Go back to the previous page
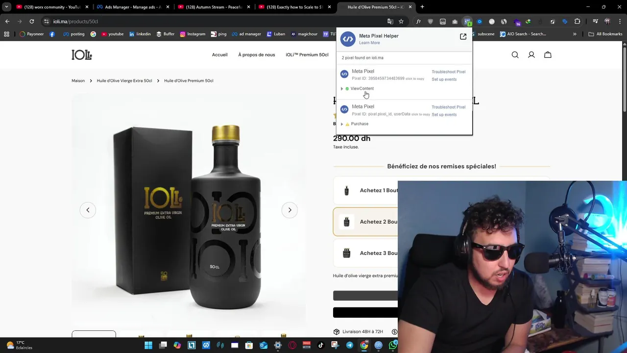Screen dimensions: 627x353 (x=7, y=22)
